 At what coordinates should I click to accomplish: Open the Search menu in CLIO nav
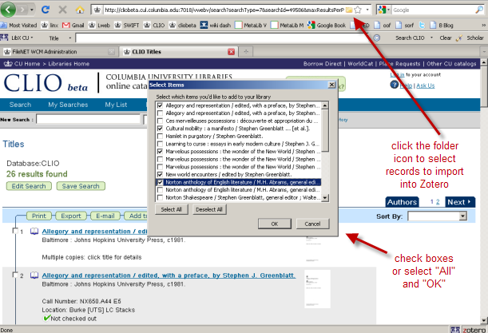20,105
